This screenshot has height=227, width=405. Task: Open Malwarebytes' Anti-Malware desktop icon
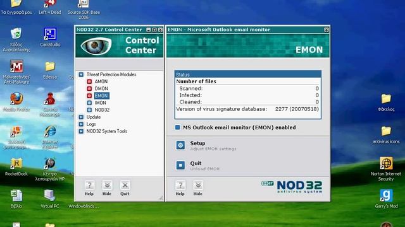[16, 72]
